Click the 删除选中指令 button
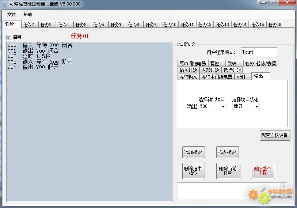Image resolution: width=297 pixels, height=208 pixels. (193, 171)
